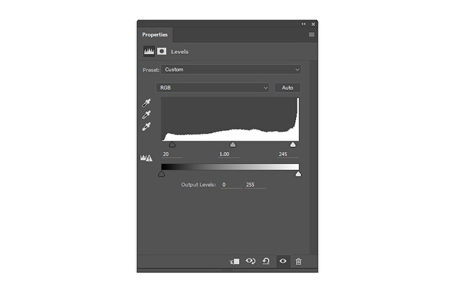Toggle clip to layer icon
The width and height of the screenshot is (456, 292).
click(235, 261)
